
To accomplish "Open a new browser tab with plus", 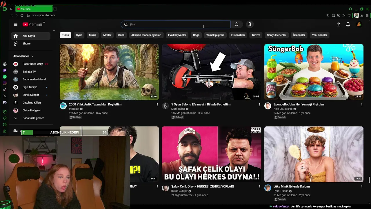I will pyautogui.click(x=55, y=9).
